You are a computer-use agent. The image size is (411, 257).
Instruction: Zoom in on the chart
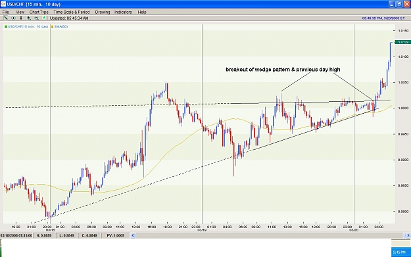click(29, 18)
